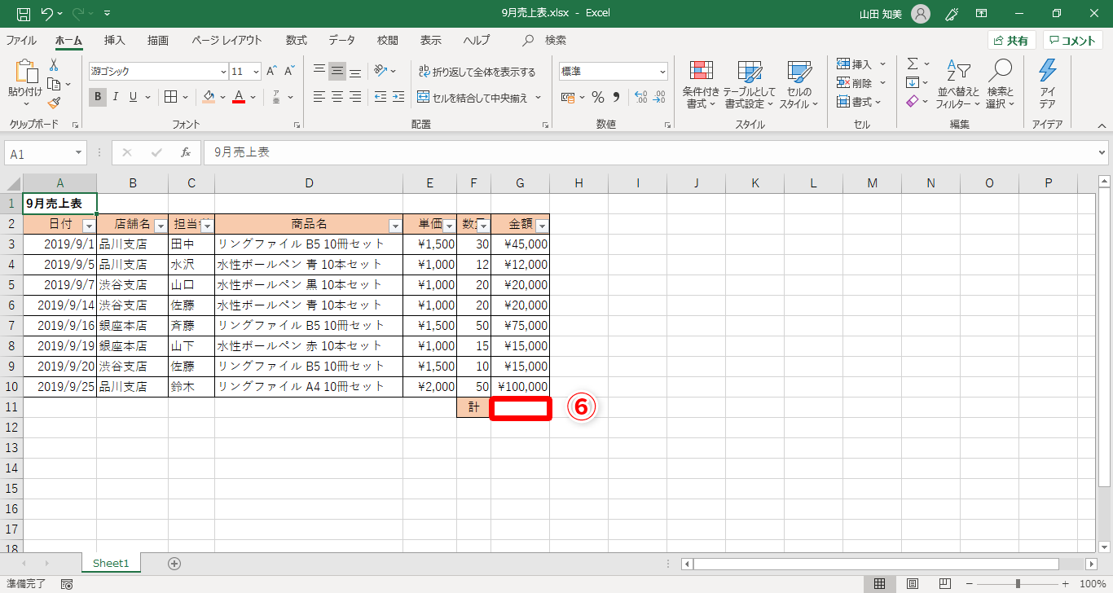The height and width of the screenshot is (593, 1113).
Task: Decrease the font size
Action: [x=290, y=72]
